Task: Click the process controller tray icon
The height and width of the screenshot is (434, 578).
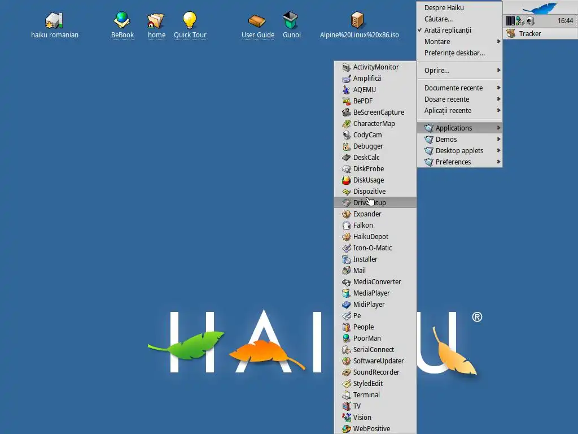Action: point(510,21)
